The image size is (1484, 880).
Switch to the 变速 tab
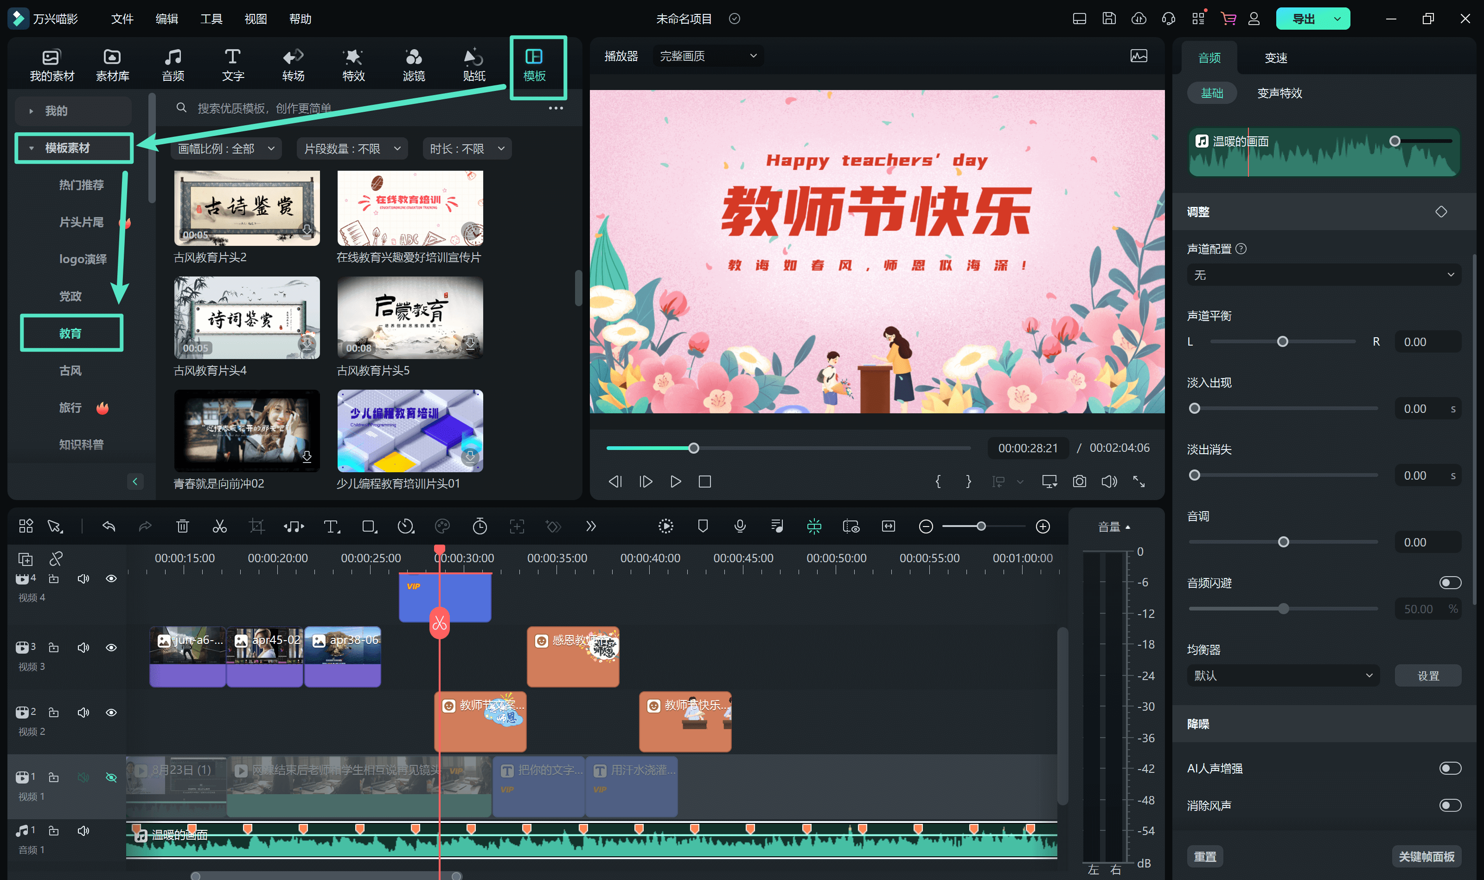(x=1275, y=58)
